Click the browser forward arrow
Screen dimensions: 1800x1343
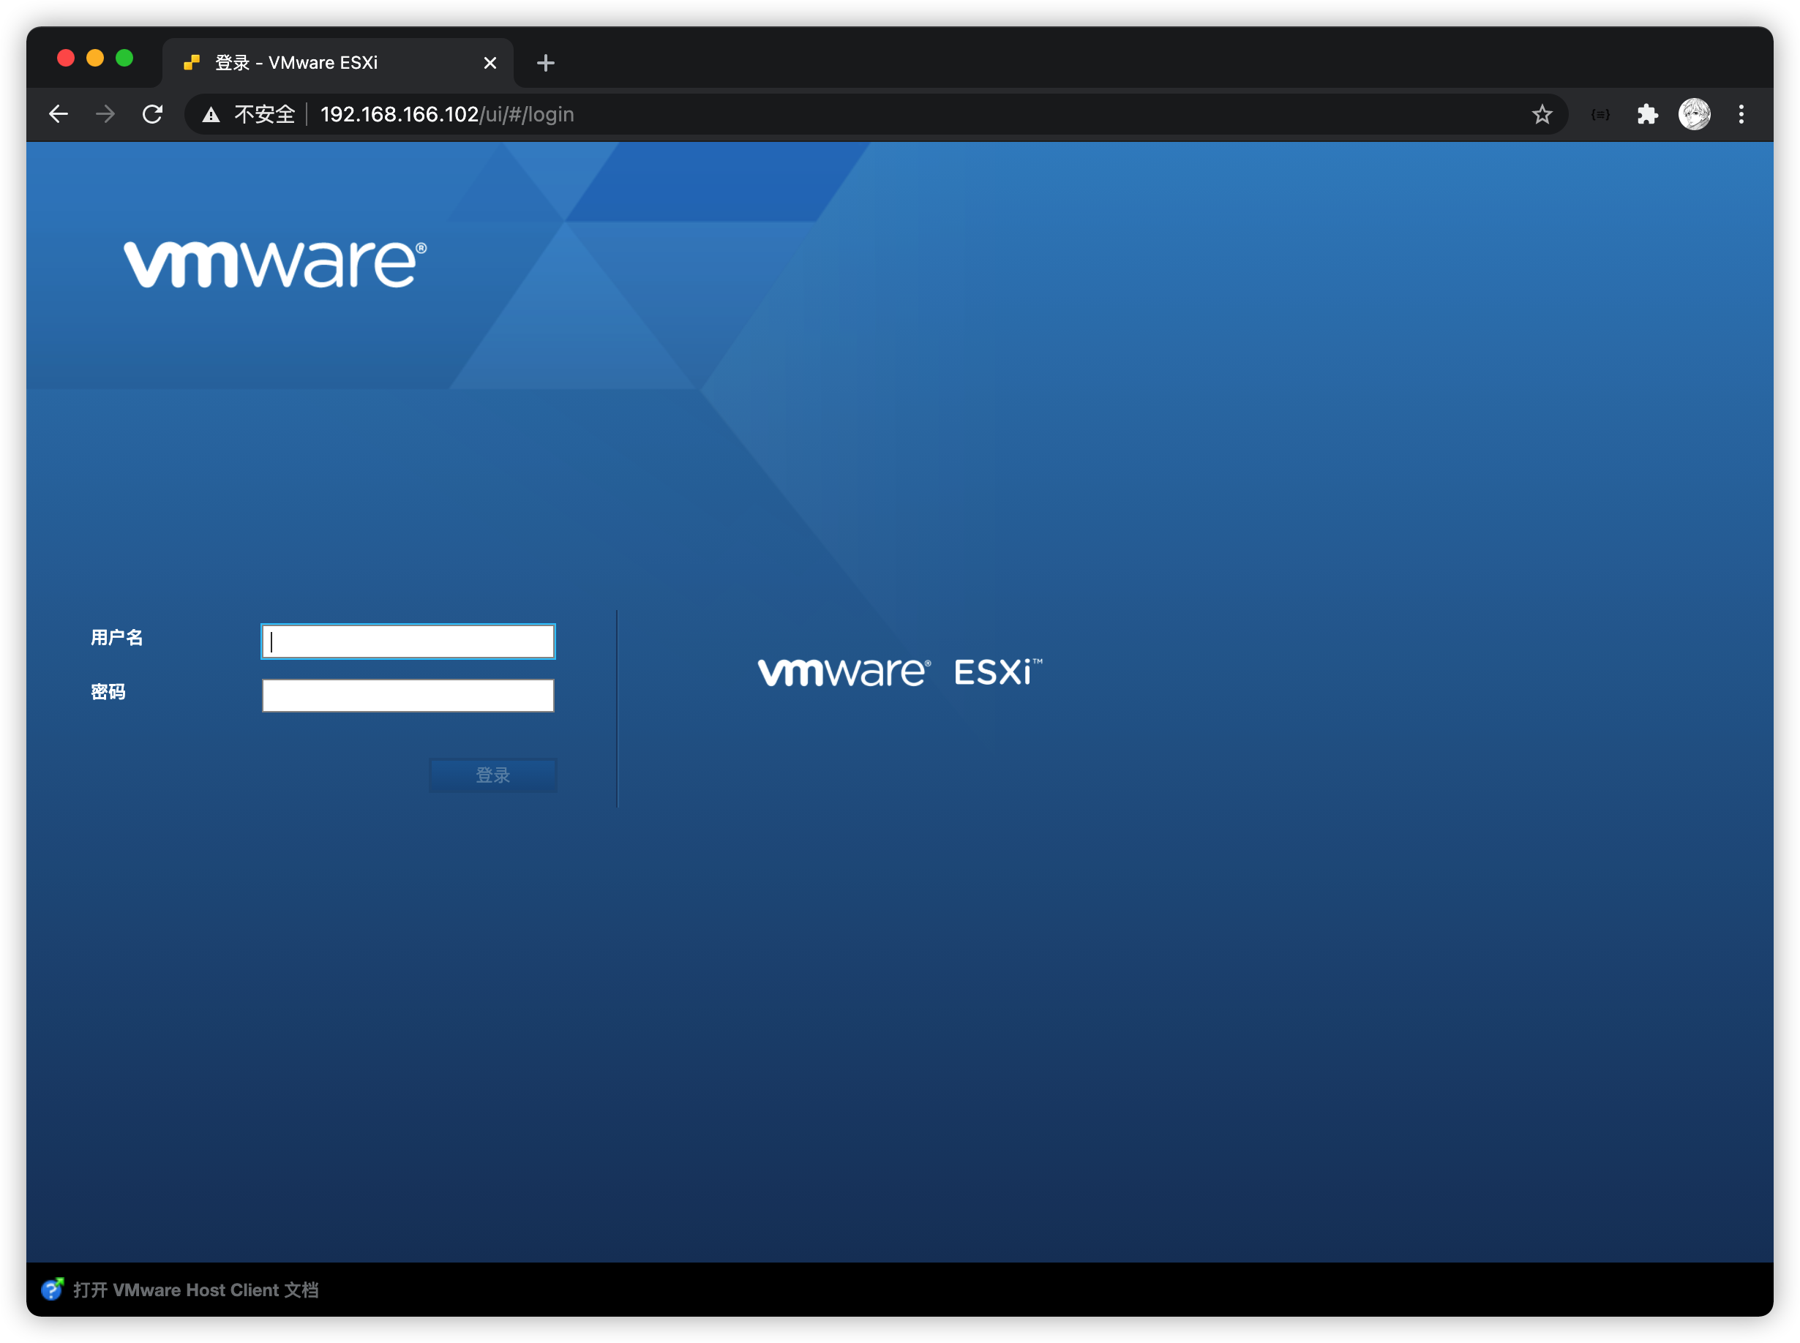point(105,114)
